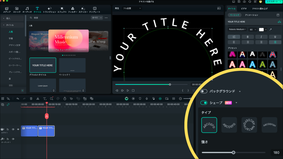The width and height of the screenshot is (283, 159).
Task: Click the scissors handle on the playhead
Action: pyautogui.click(x=47, y=116)
